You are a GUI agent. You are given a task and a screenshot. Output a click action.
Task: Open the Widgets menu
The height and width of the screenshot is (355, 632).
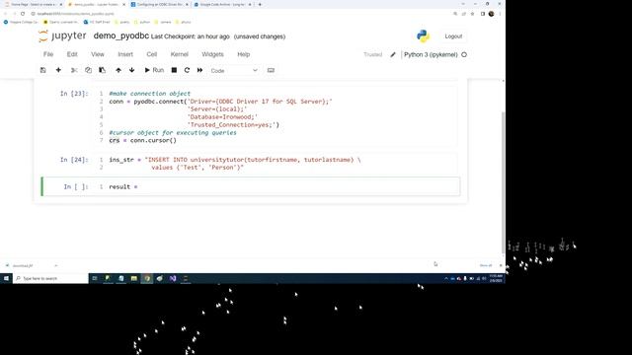[x=213, y=54]
